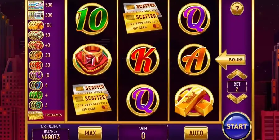Click the yacht 500 paytable entry
This screenshot has height=140, width=279.
pyautogui.click(x=40, y=5)
